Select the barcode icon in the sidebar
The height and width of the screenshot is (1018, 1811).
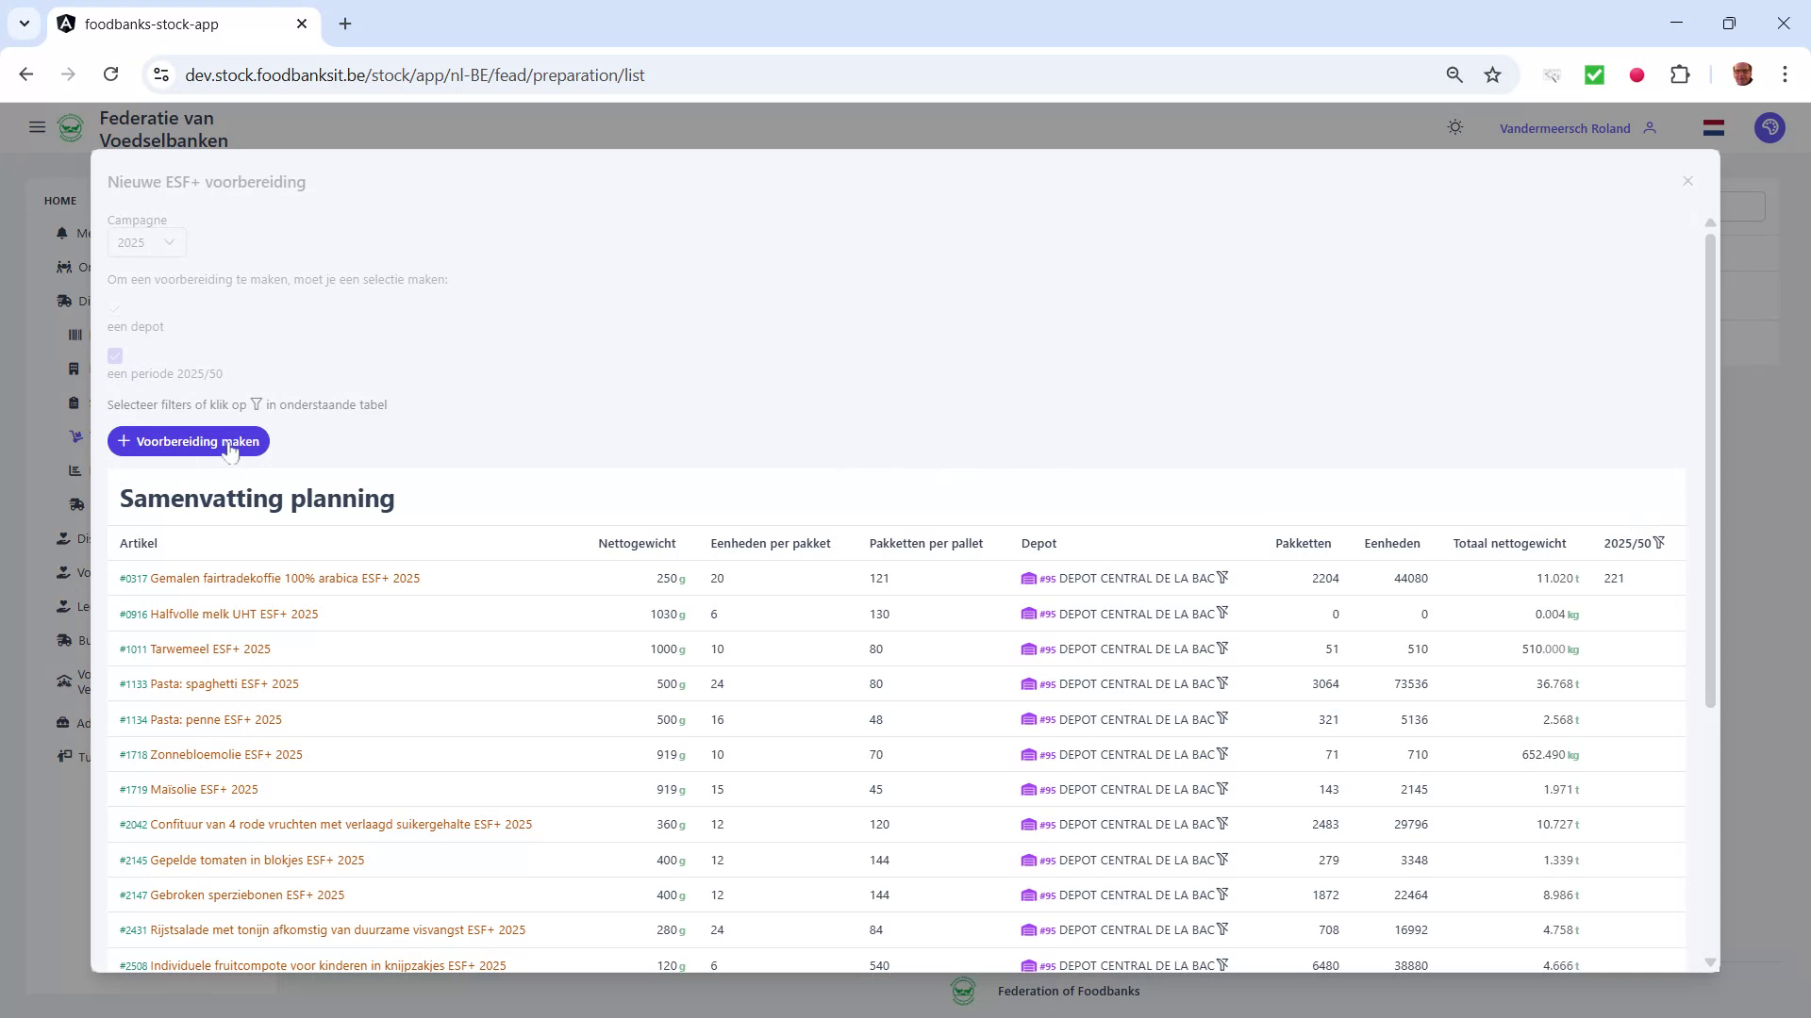[x=75, y=335]
